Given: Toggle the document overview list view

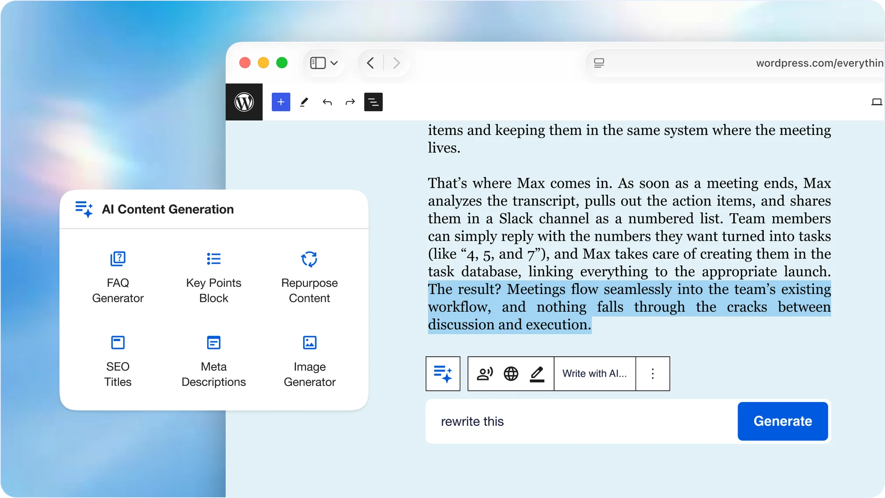Looking at the screenshot, I should tap(373, 102).
